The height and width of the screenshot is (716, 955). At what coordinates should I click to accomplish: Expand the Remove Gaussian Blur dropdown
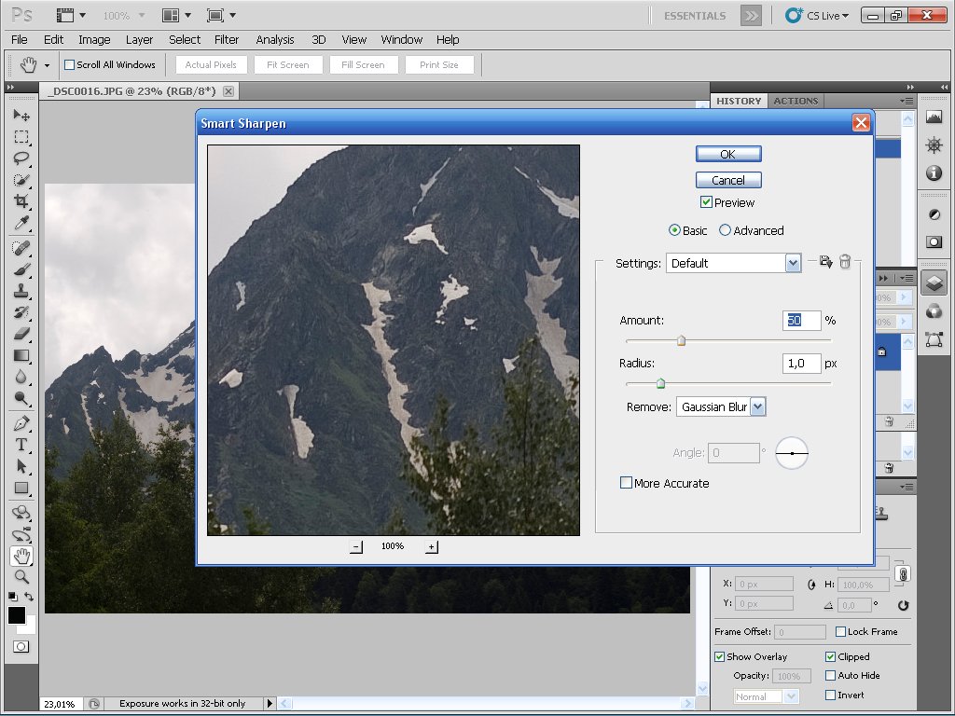point(757,406)
